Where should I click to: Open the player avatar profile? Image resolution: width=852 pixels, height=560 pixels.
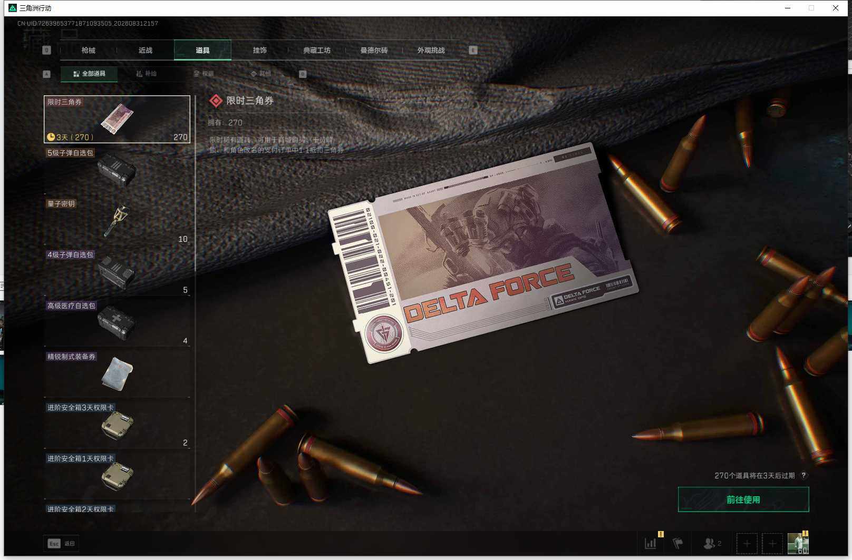click(x=798, y=543)
